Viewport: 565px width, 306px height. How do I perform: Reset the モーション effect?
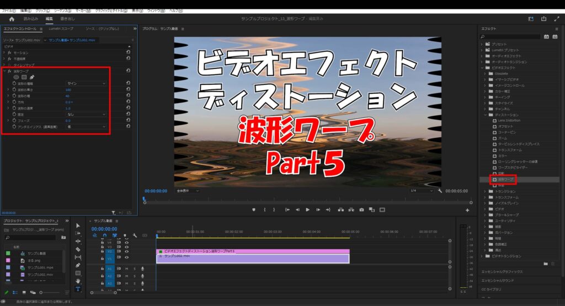tap(128, 52)
